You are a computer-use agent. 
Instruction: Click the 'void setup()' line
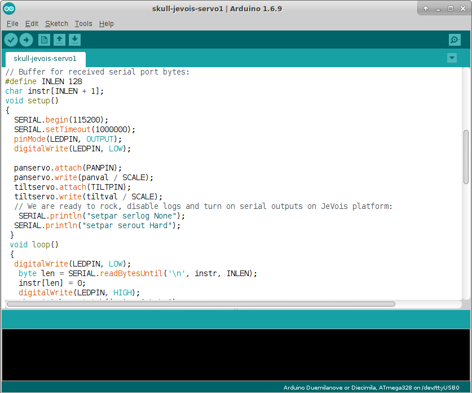tap(32, 101)
